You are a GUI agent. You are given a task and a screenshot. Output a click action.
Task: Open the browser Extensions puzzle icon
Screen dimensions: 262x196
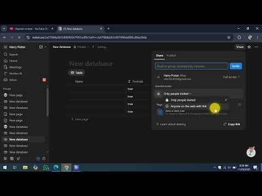pyautogui.click(x=239, y=38)
